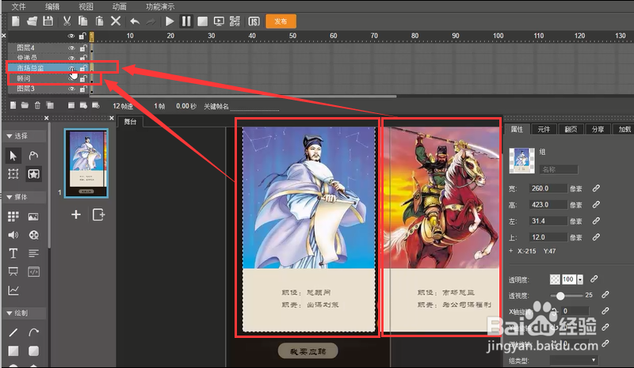Create a new file from toolbar
This screenshot has height=368, width=634.
15,21
